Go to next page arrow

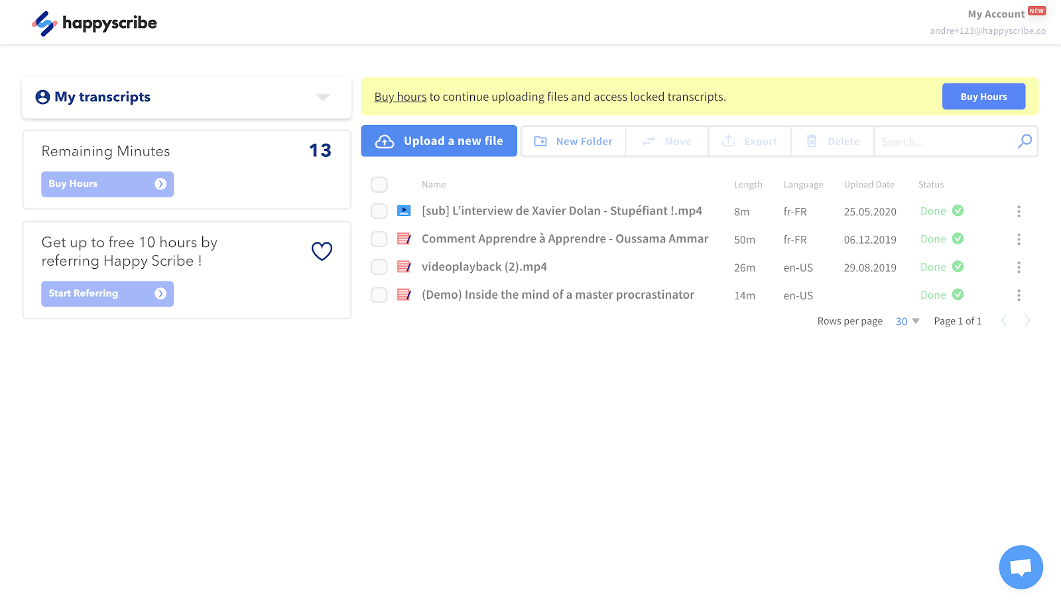point(1027,321)
